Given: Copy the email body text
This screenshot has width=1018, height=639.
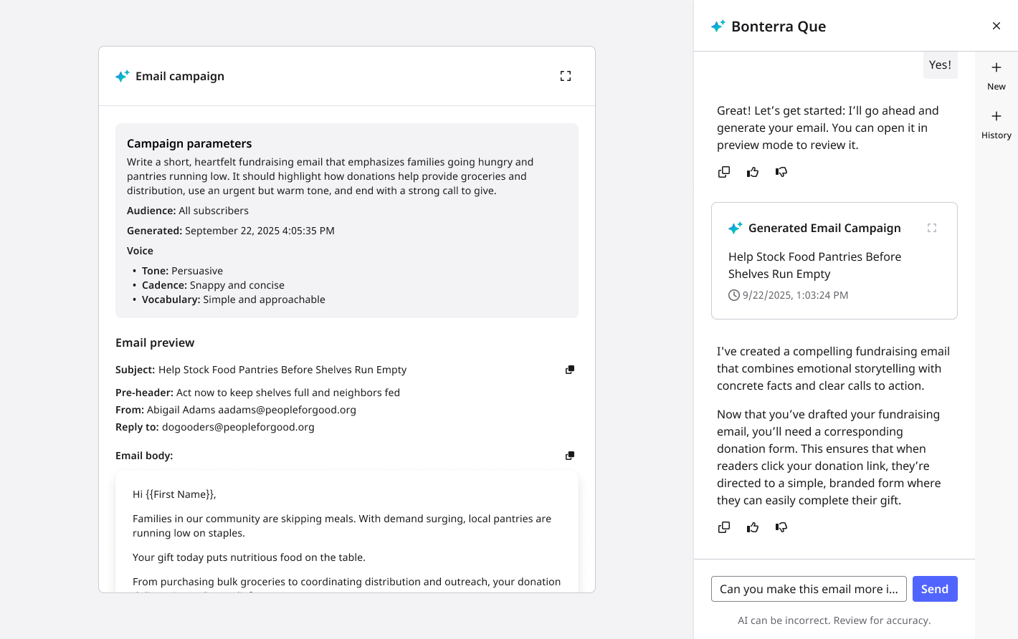Looking at the screenshot, I should pyautogui.click(x=570, y=456).
